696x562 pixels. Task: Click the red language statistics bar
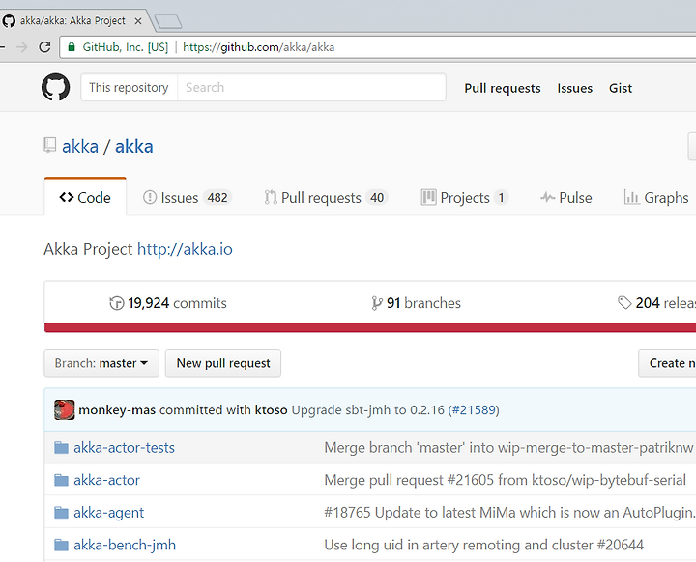pos(370,327)
